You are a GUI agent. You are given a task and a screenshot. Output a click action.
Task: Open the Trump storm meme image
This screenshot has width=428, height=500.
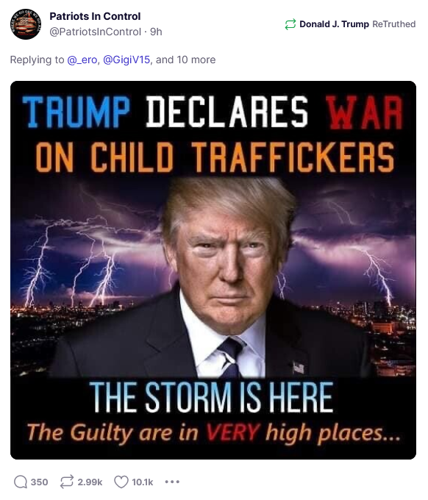point(213,270)
